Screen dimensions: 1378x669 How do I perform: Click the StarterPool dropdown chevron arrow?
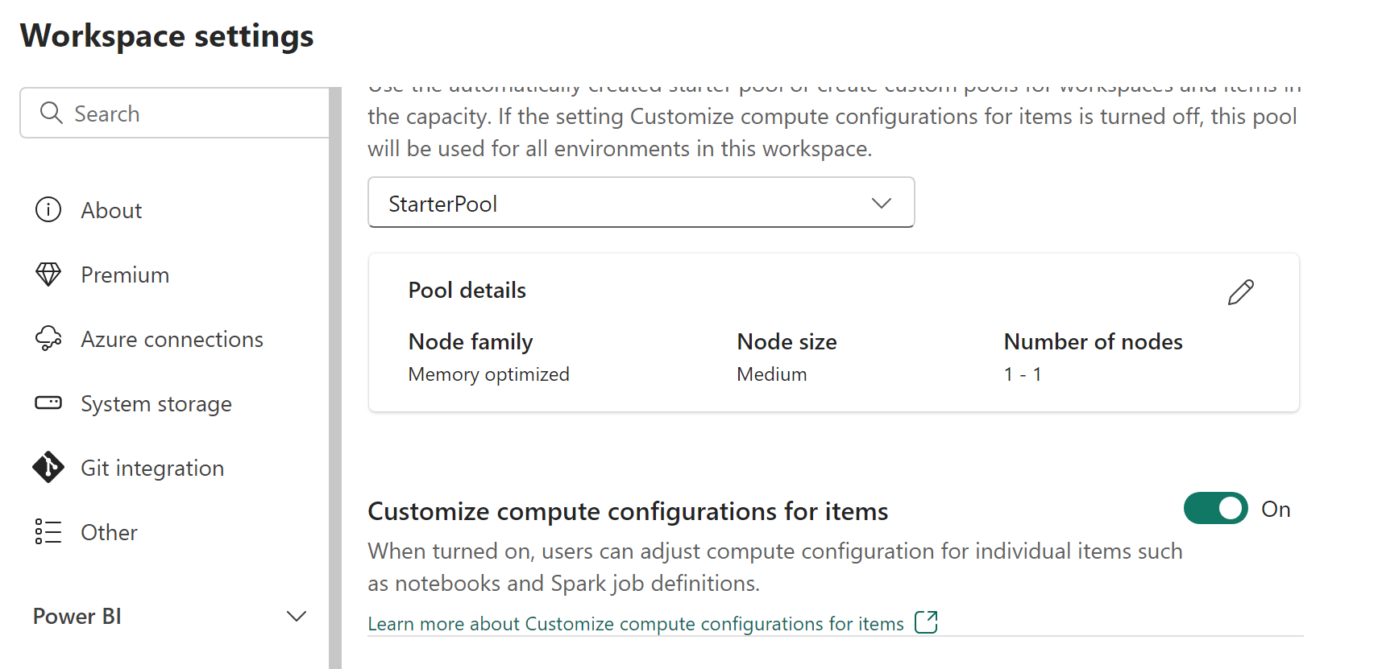pos(882,203)
